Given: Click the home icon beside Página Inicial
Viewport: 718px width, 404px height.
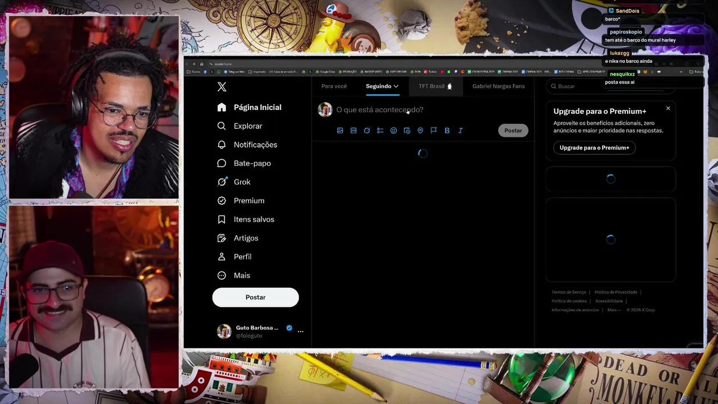Looking at the screenshot, I should pos(222,107).
